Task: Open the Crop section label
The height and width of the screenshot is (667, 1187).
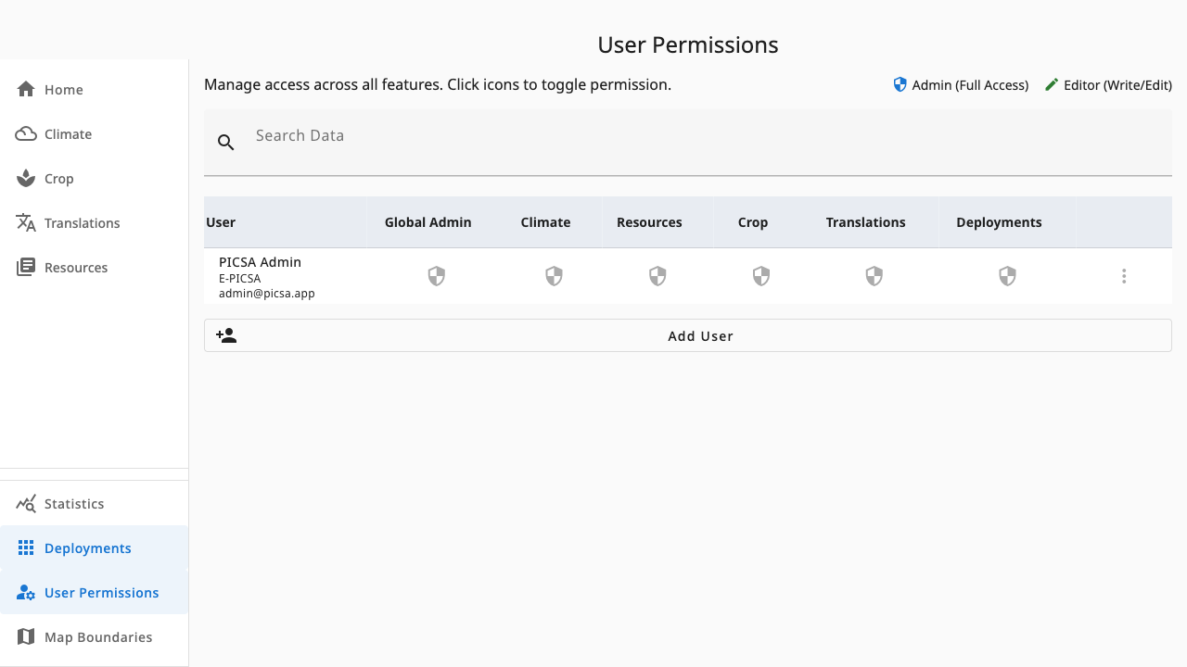Action: pos(59,179)
